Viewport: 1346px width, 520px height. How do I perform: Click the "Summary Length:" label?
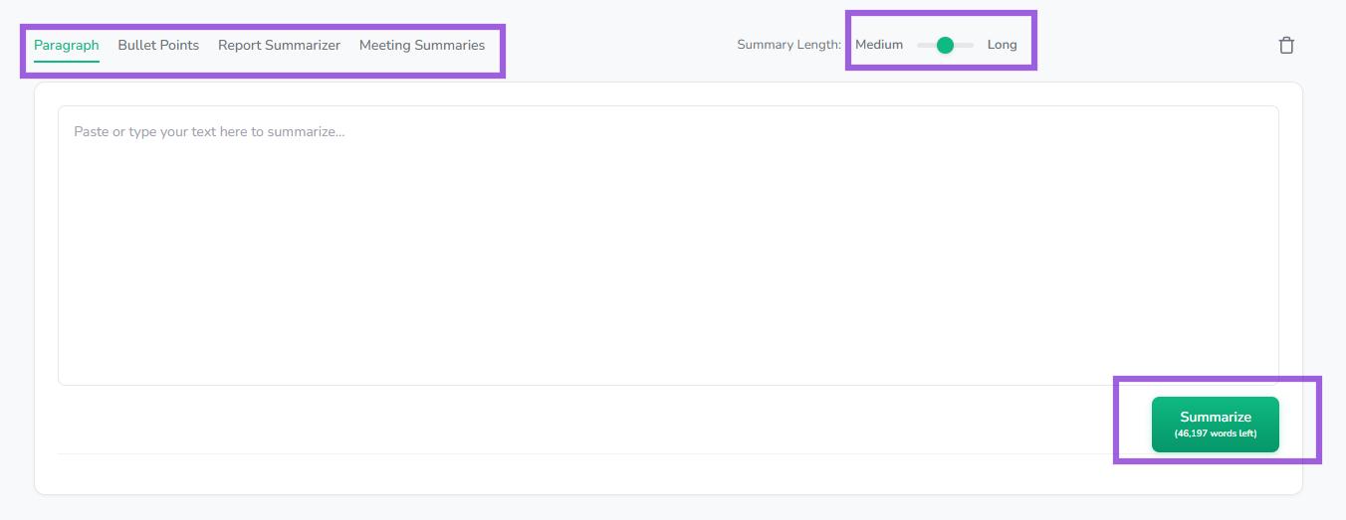pyautogui.click(x=788, y=45)
